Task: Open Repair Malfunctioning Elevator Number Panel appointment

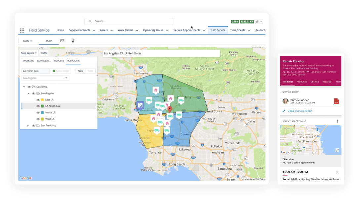Action: point(311,179)
